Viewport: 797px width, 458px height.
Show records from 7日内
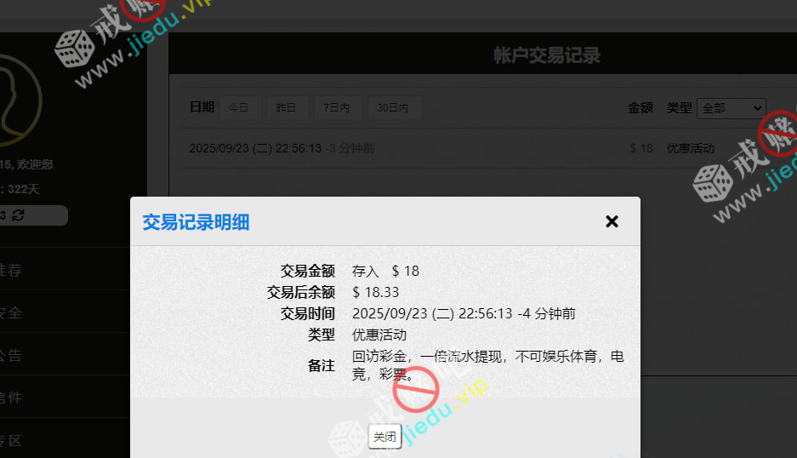click(x=338, y=108)
